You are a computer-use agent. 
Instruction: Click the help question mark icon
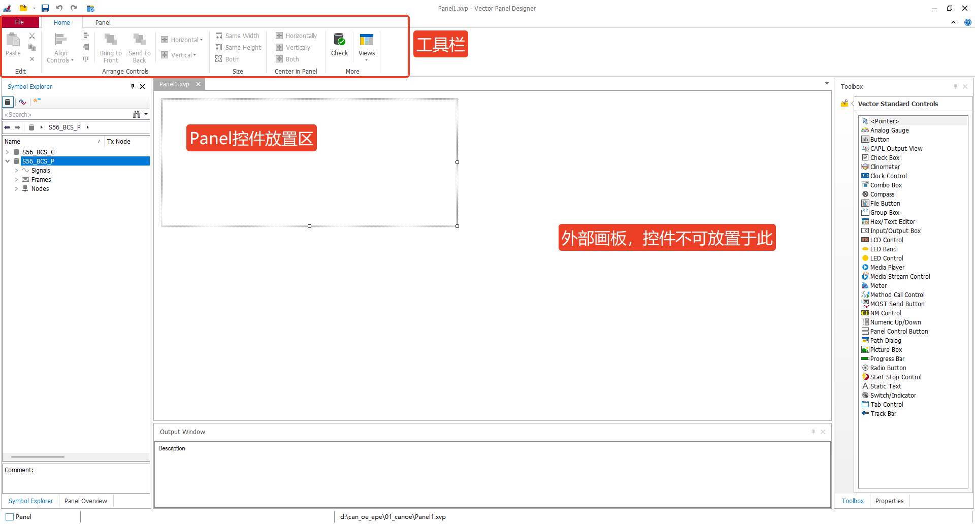tap(967, 22)
